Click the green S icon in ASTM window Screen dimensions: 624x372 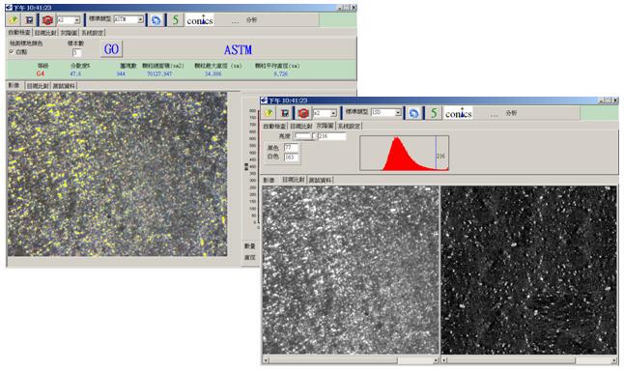tap(175, 20)
